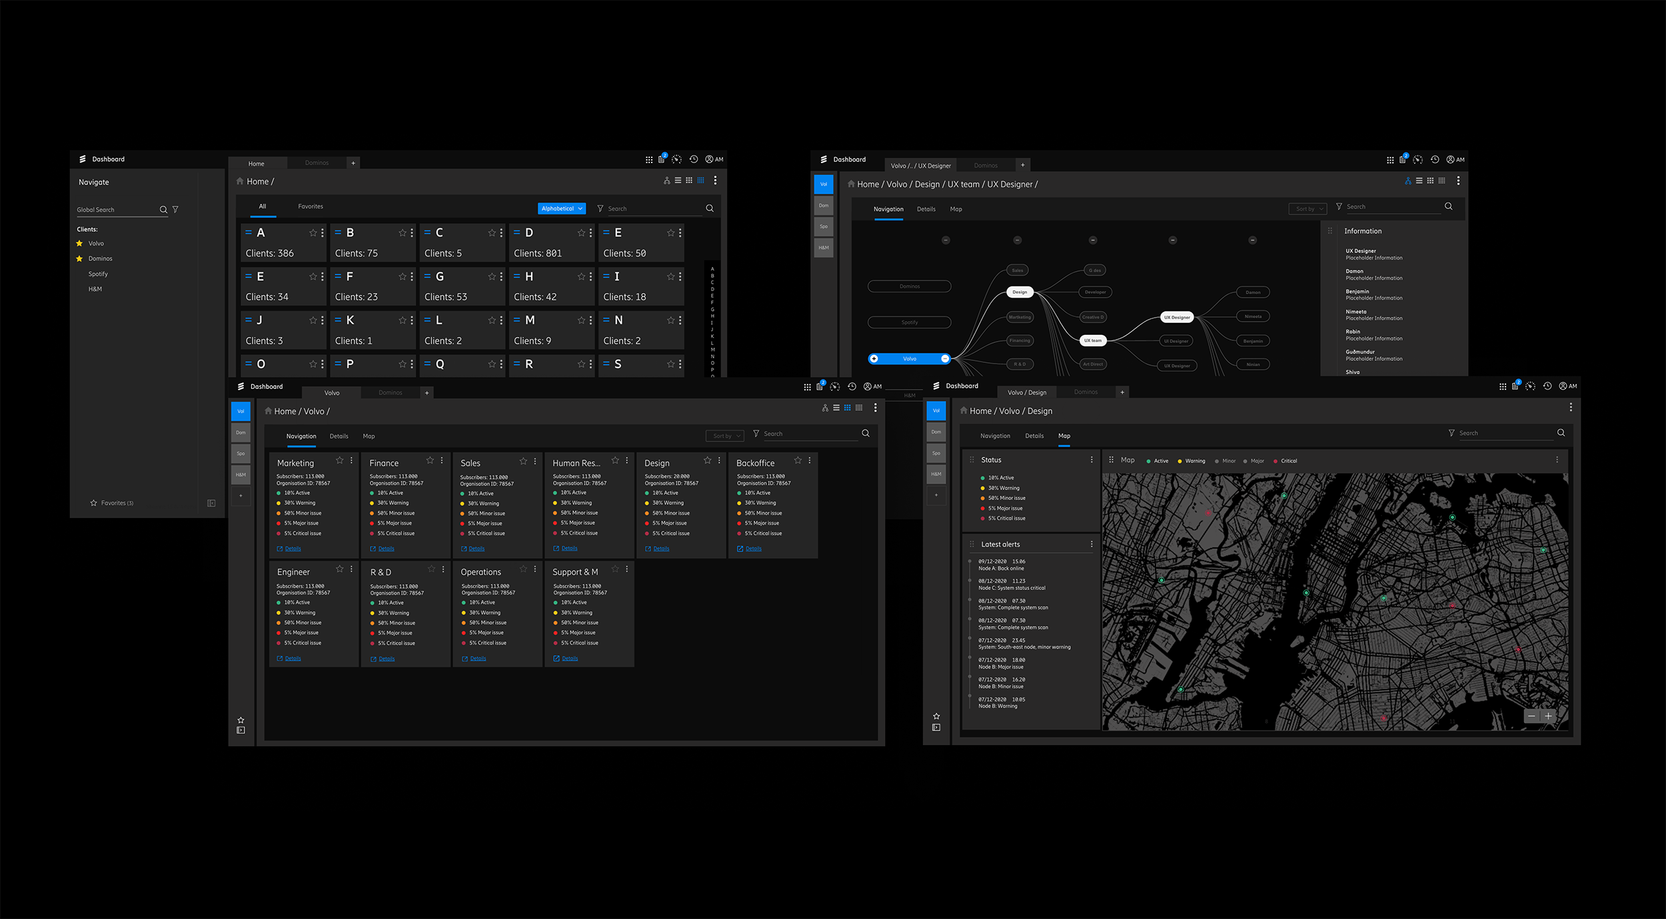Click the history clock icon near AM avatar
Image resolution: width=1666 pixels, height=919 pixels.
(x=693, y=159)
